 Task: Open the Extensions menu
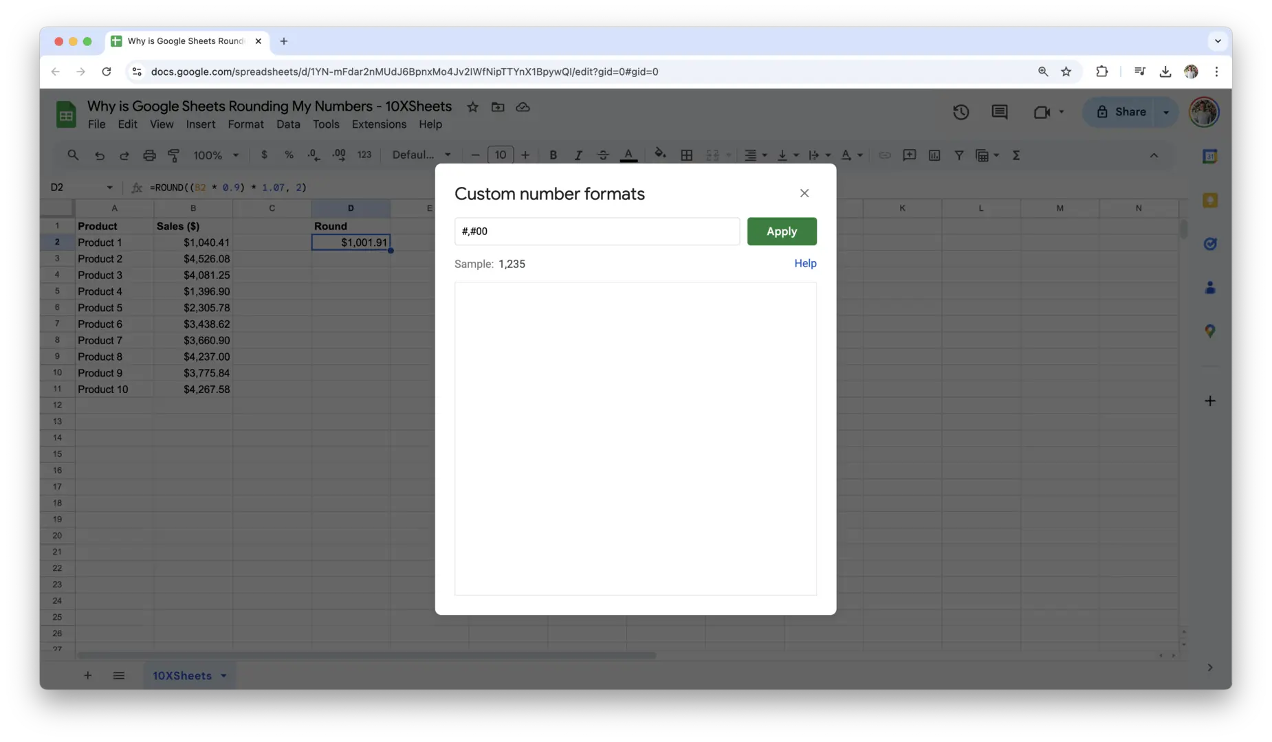pyautogui.click(x=379, y=124)
